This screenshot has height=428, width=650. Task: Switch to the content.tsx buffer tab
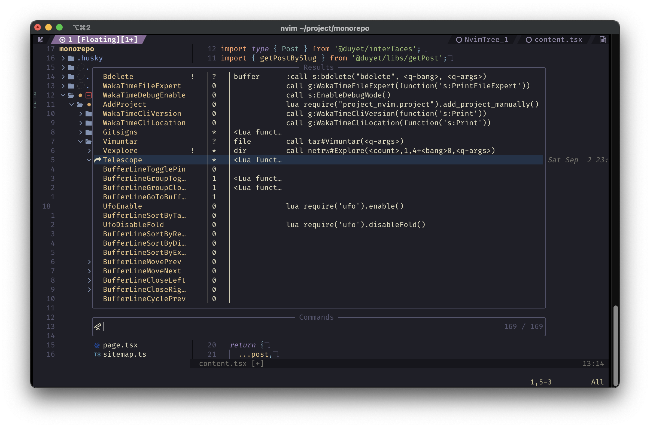click(x=558, y=40)
